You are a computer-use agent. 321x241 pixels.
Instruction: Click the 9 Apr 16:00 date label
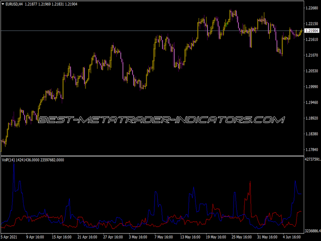[35, 237]
